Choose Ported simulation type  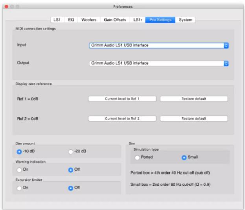(137, 157)
